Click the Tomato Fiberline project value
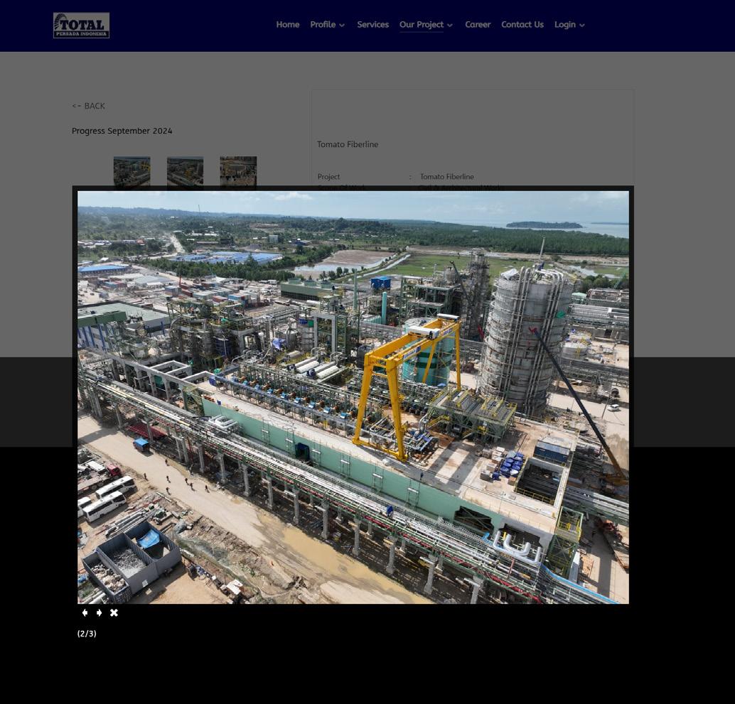The height and width of the screenshot is (704, 735). pyautogui.click(x=446, y=177)
